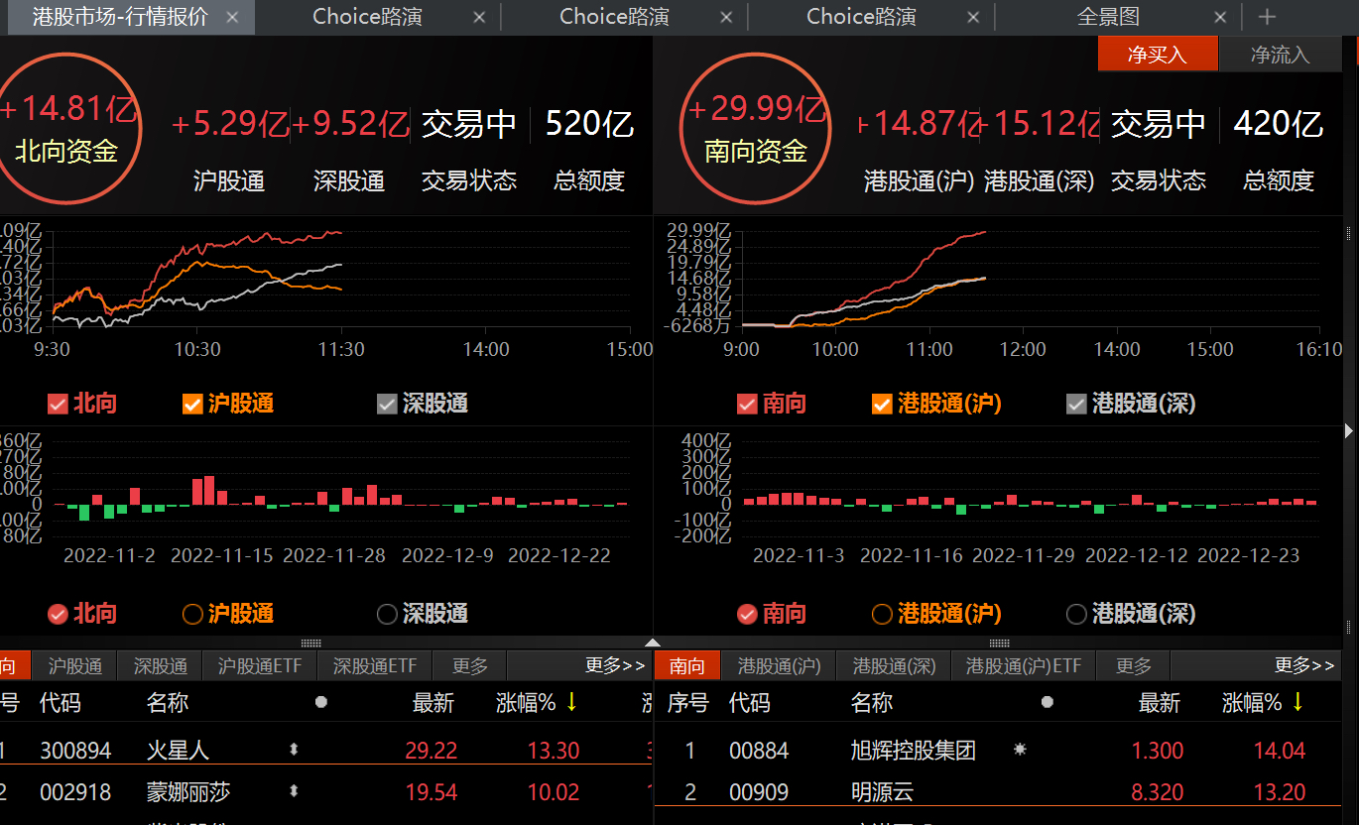This screenshot has width=1359, height=825.
Task: Uncheck the 港股通(沪) checkbox
Action: [882, 403]
